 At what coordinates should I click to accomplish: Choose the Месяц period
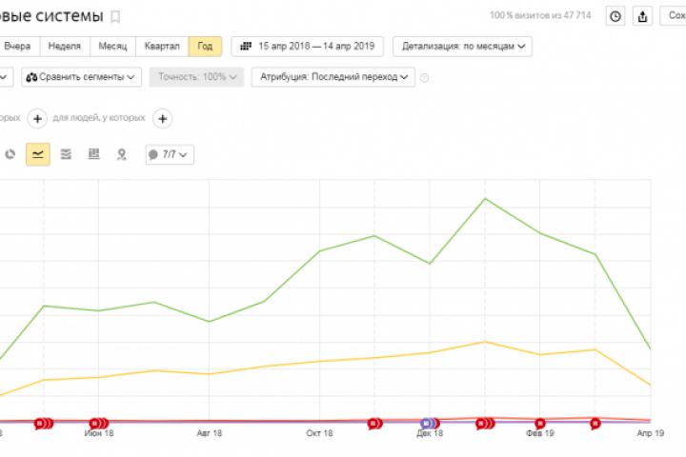click(112, 46)
